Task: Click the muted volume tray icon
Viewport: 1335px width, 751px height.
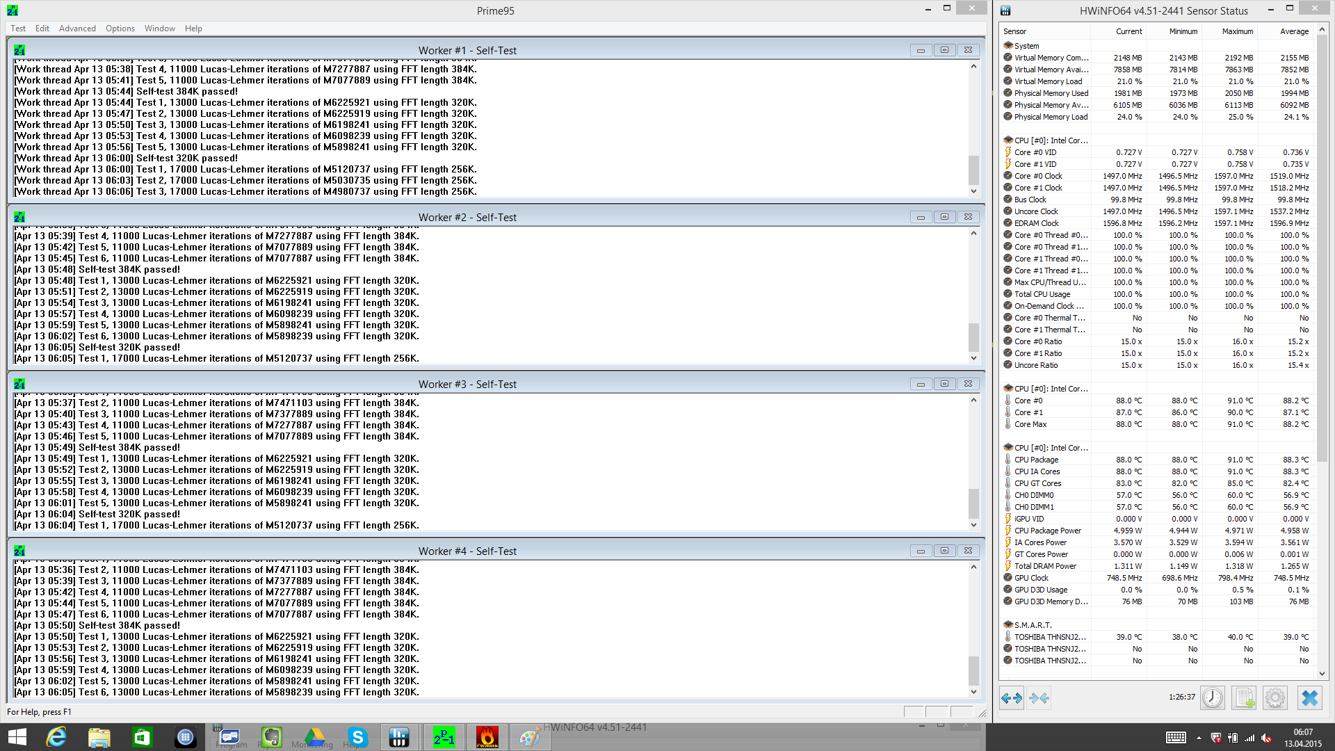Action: [x=1266, y=738]
